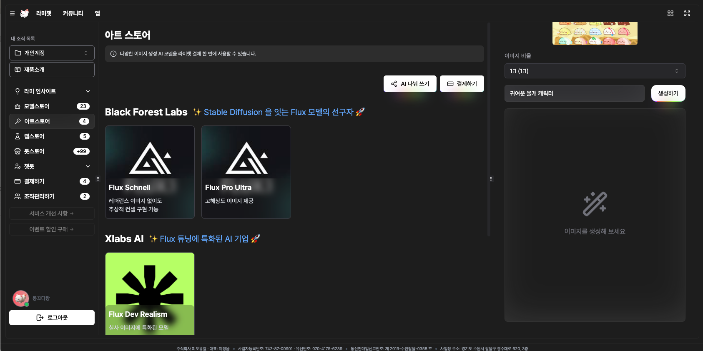Screen dimensions: 703x351
Task: Click 서비스 개선 사항 link
Action: (52, 213)
